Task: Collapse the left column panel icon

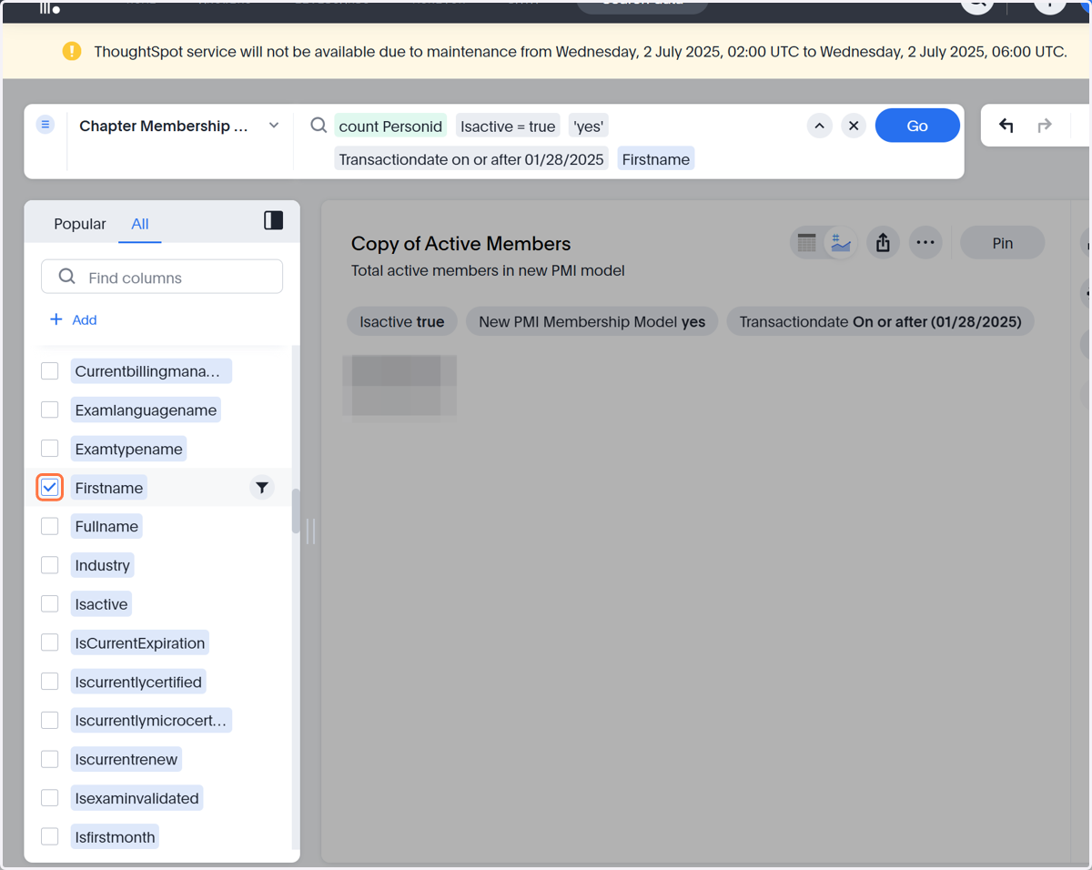Action: [x=273, y=220]
